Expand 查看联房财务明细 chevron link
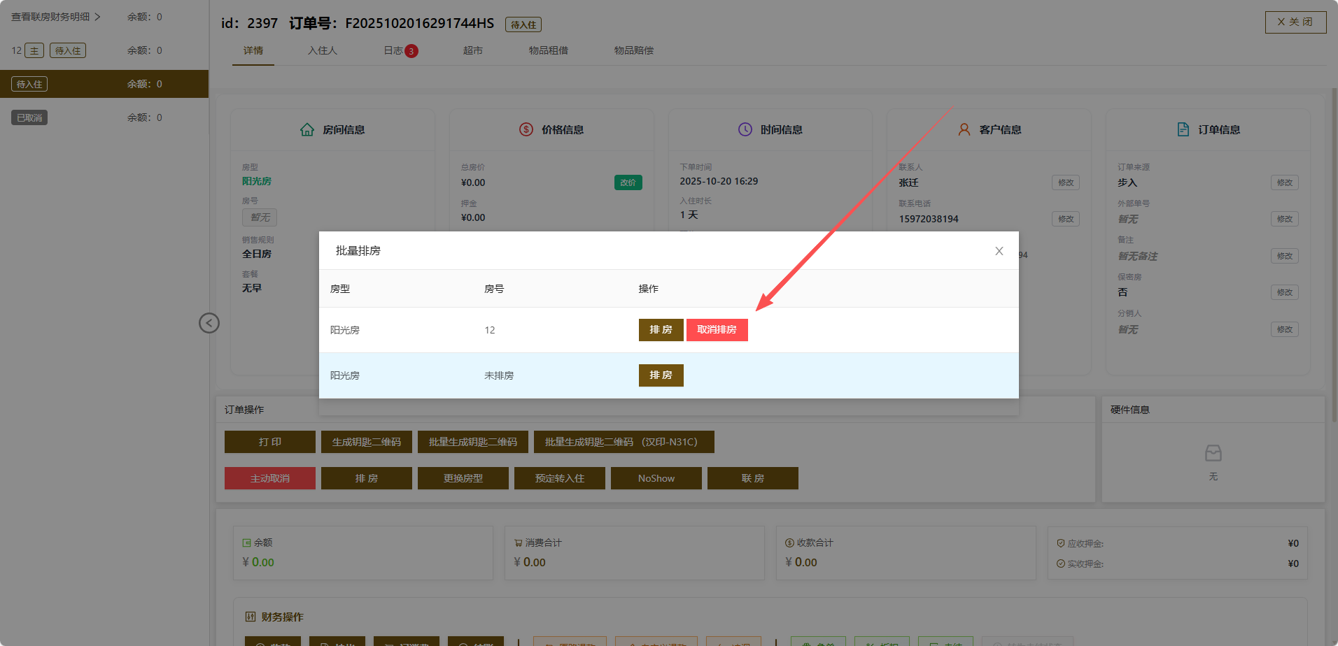Screen dimensions: 1338x646 56,17
